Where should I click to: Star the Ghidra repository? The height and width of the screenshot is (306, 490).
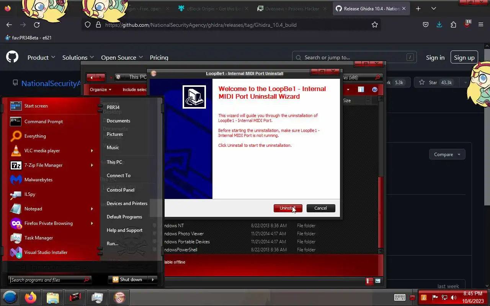(436, 82)
